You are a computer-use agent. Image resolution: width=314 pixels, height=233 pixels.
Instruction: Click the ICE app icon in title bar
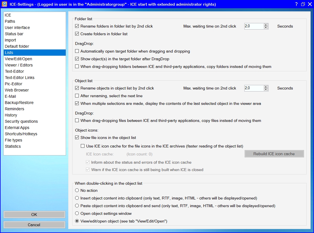click(4, 4)
